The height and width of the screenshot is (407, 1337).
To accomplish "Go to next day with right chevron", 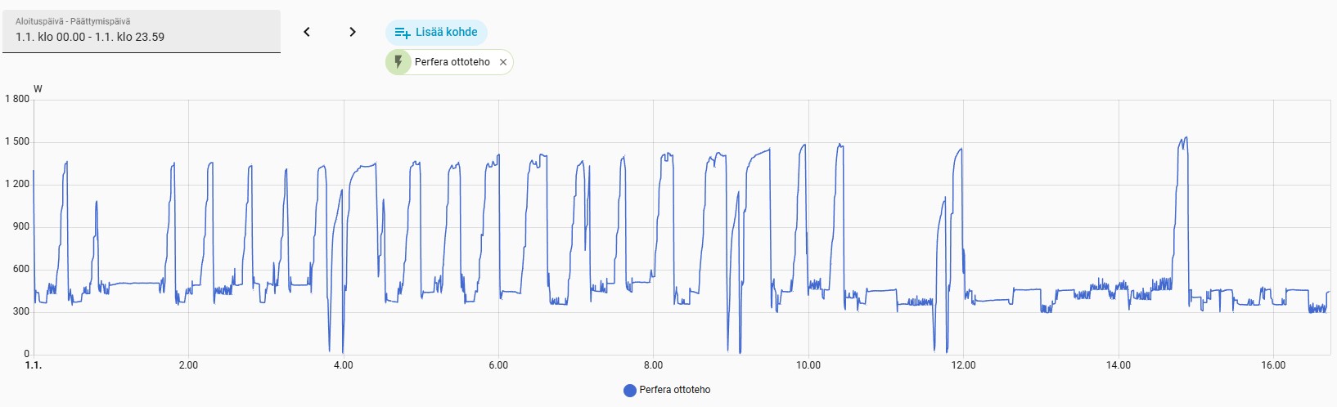I will pyautogui.click(x=353, y=32).
